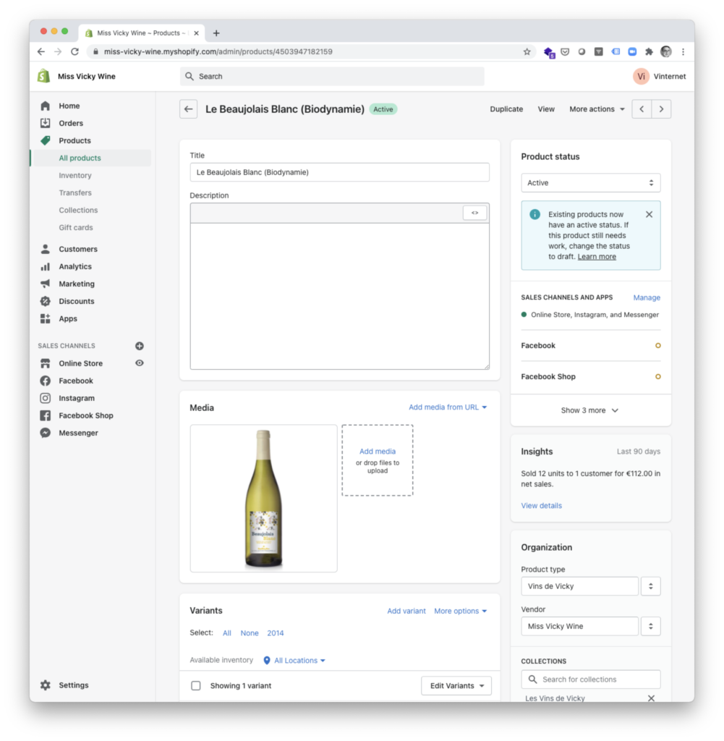Open Gift cards page

click(75, 228)
